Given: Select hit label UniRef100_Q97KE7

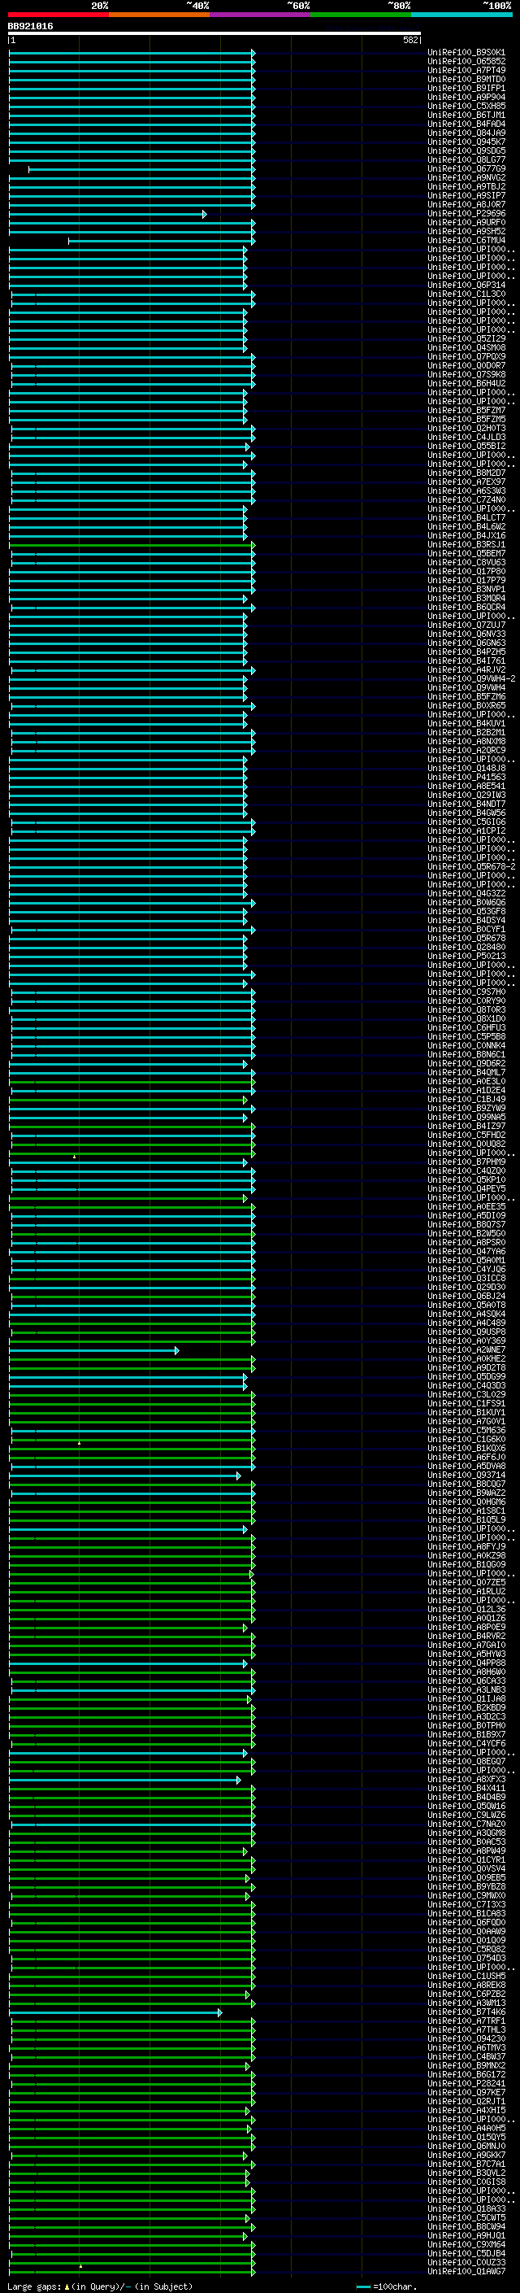Looking at the screenshot, I should (466, 2092).
